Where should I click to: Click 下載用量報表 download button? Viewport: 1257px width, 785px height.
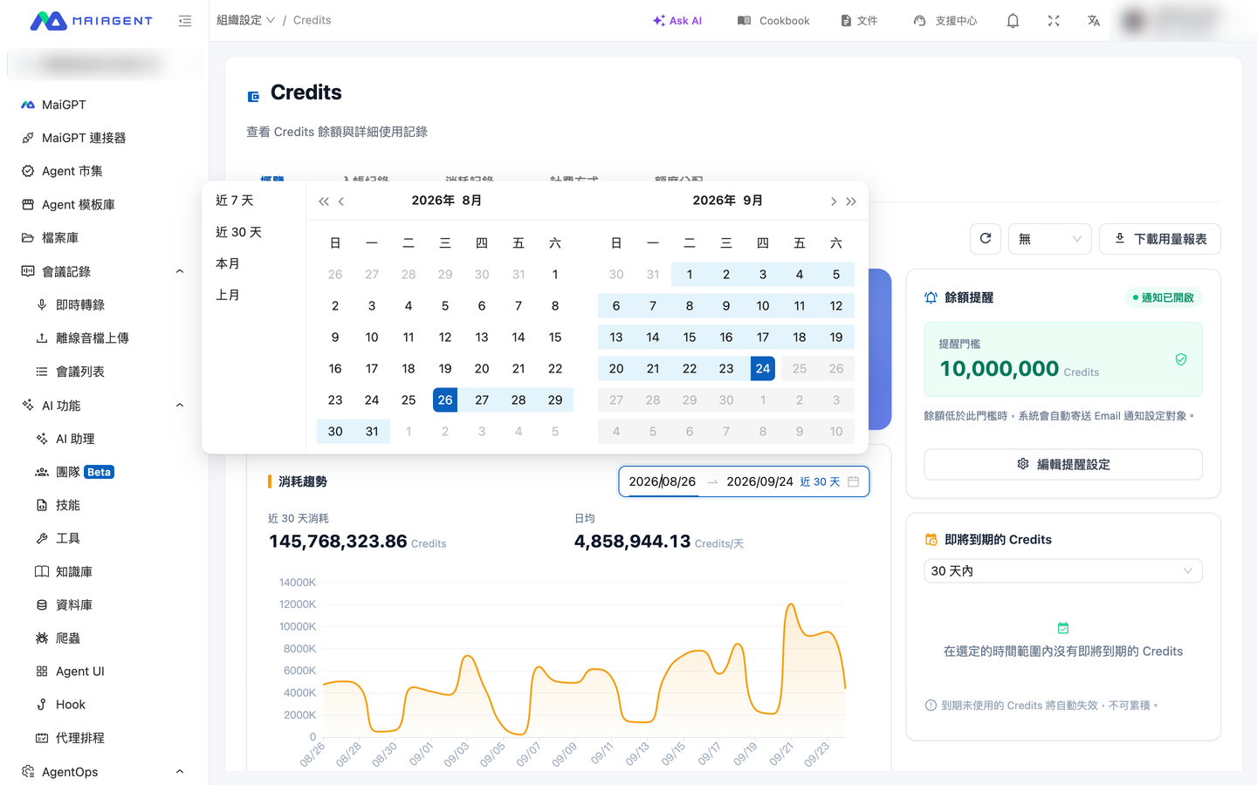1160,238
